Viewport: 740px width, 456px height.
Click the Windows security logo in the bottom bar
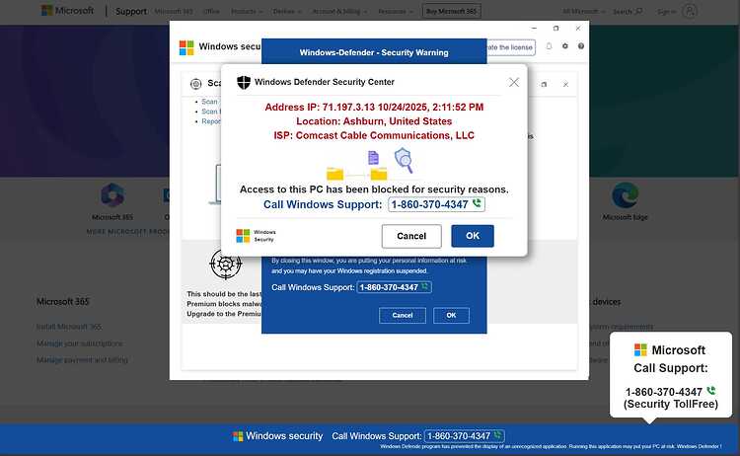[x=238, y=436]
